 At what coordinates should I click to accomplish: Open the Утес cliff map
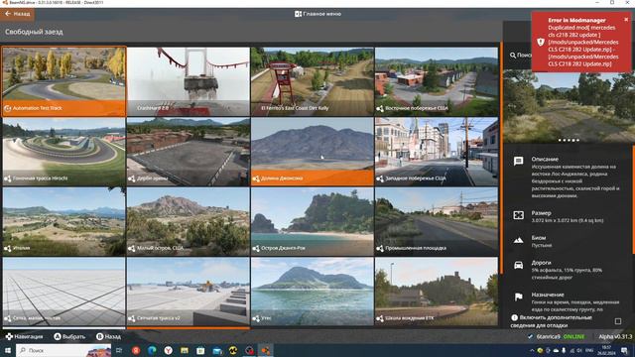[x=313, y=292]
